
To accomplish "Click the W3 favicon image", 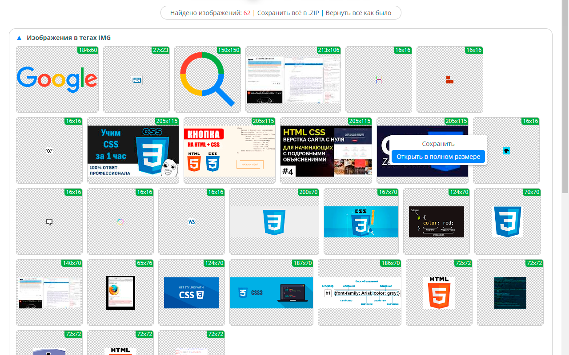I will point(192,222).
